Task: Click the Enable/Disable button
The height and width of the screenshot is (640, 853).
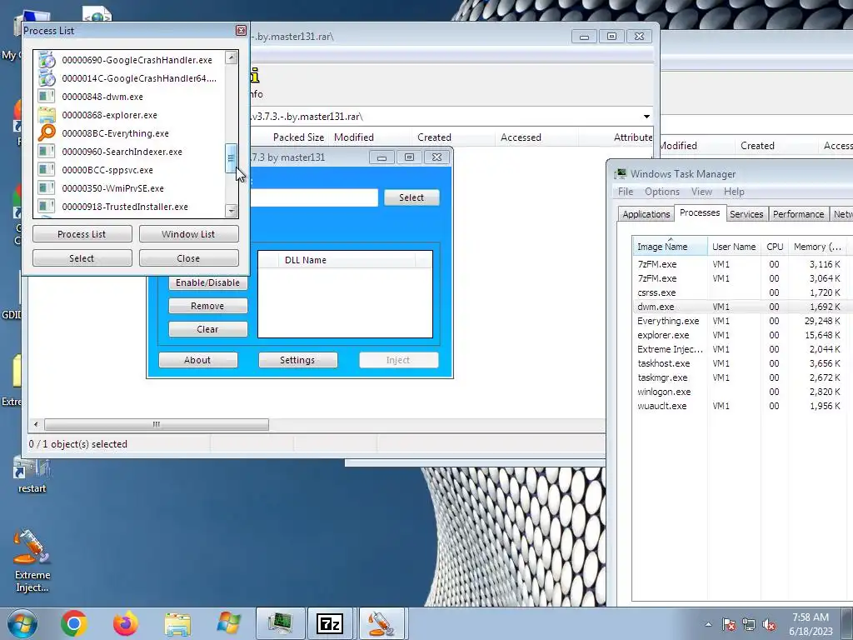Action: point(207,282)
